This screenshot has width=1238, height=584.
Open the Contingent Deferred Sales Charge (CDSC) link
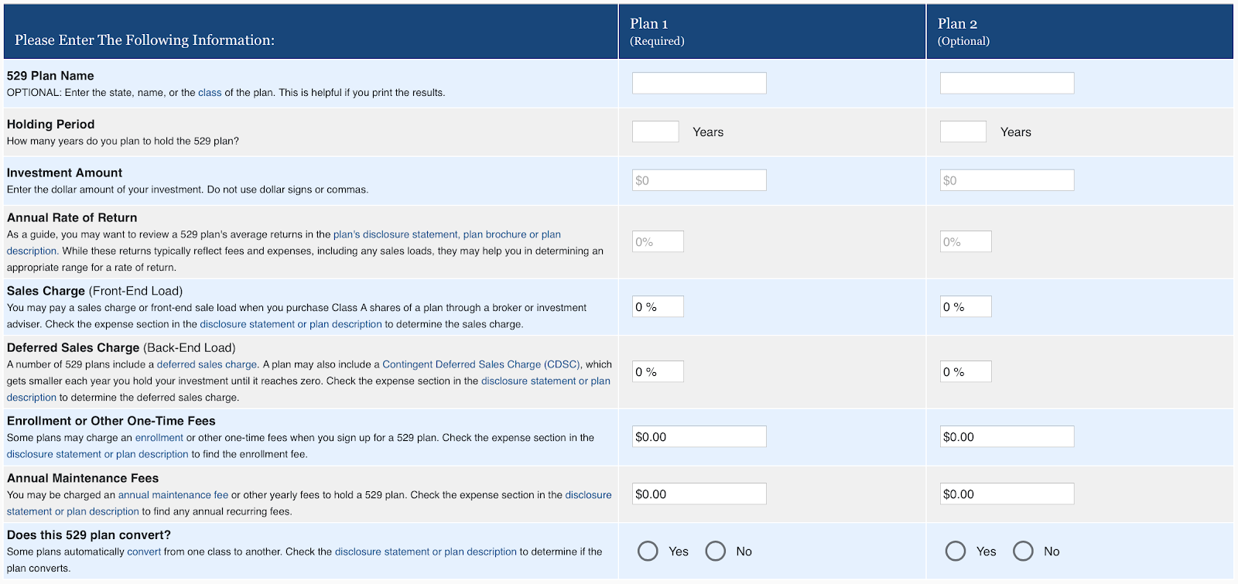(x=480, y=364)
